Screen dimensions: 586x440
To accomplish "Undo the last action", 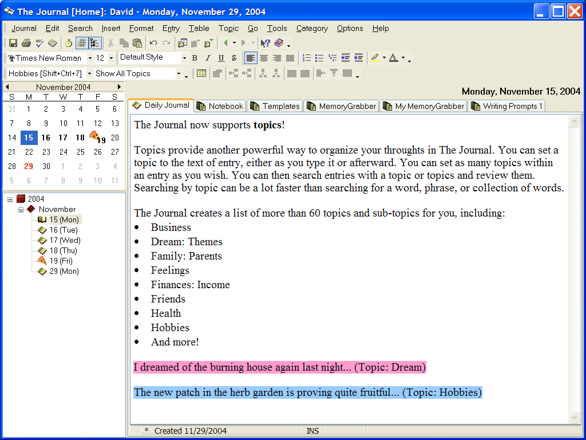I will coord(153,43).
